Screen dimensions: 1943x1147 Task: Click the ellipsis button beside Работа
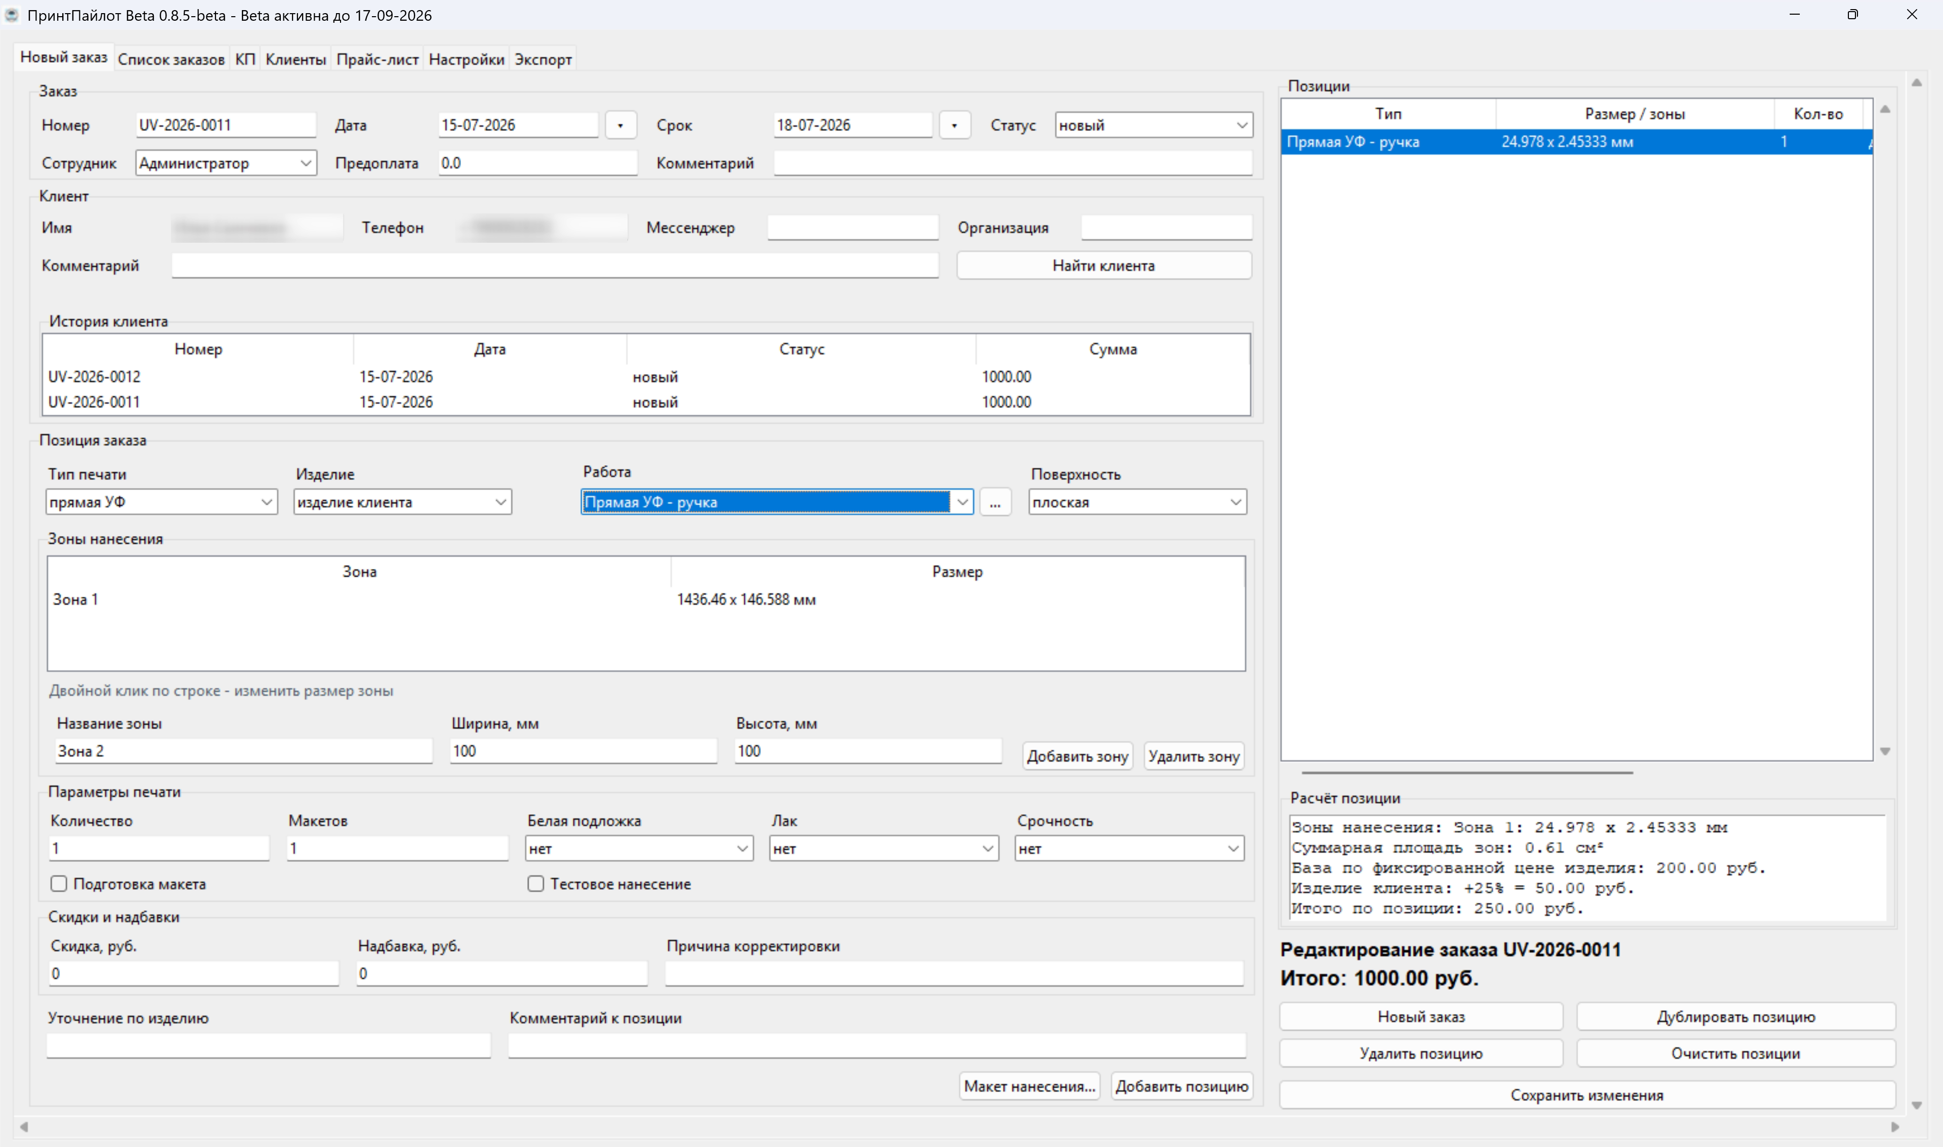point(995,502)
